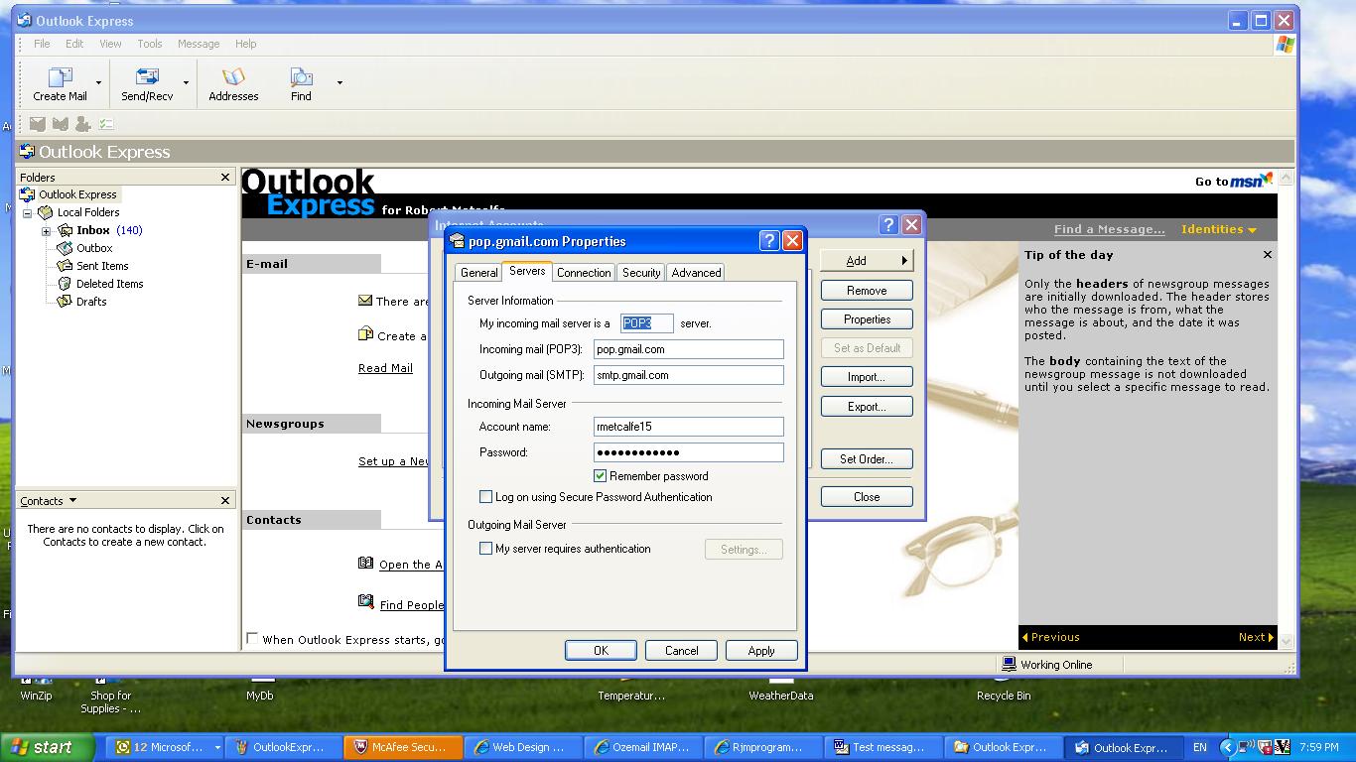
Task: Click the Send/Recv toolbar icon
Action: [147, 78]
